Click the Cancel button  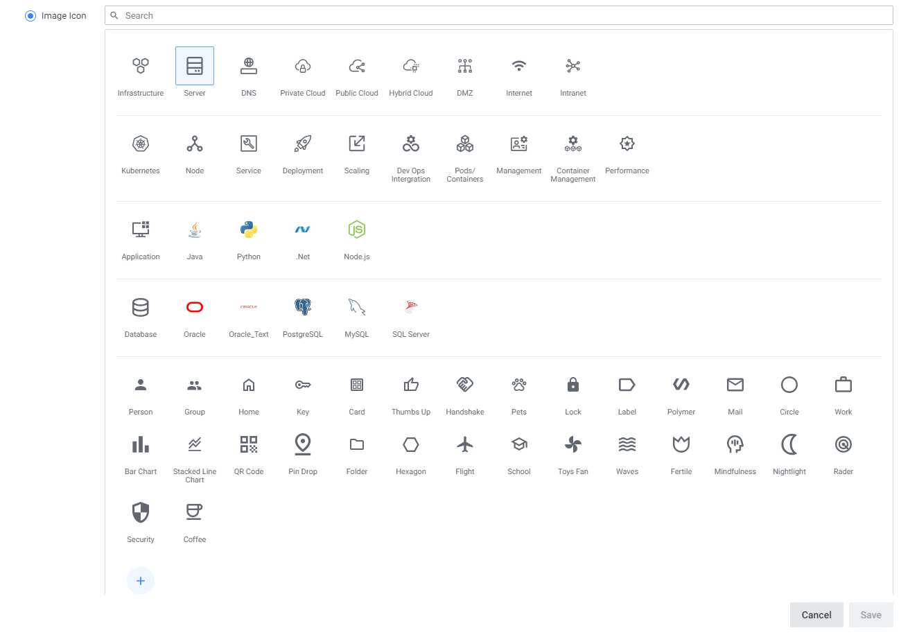(816, 615)
